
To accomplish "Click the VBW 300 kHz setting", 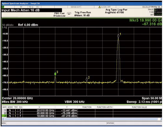I will coord(75,102).
